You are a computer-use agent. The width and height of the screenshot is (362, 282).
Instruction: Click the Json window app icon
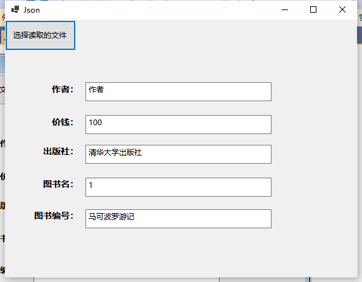click(15, 9)
